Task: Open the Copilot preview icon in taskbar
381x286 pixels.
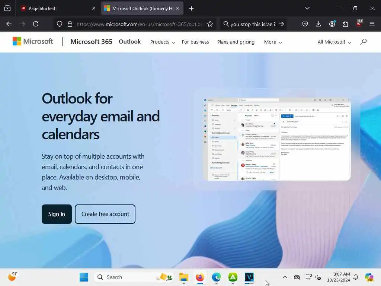Action: (369, 277)
